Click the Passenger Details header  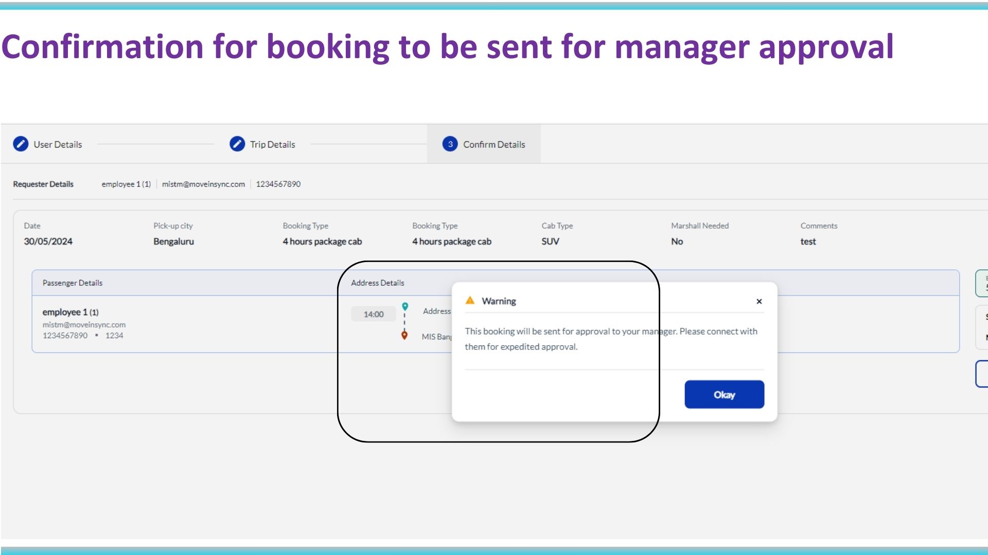coord(73,283)
